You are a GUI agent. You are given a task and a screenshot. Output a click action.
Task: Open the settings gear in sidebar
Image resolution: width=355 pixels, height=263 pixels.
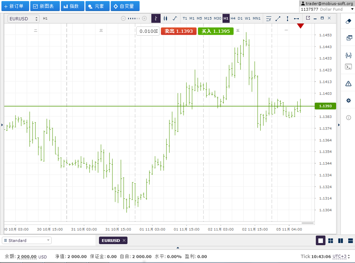coord(349,101)
